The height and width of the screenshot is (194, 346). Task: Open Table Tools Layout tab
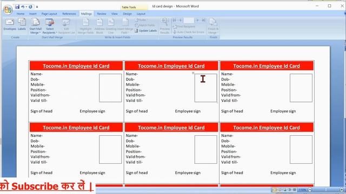click(x=141, y=14)
